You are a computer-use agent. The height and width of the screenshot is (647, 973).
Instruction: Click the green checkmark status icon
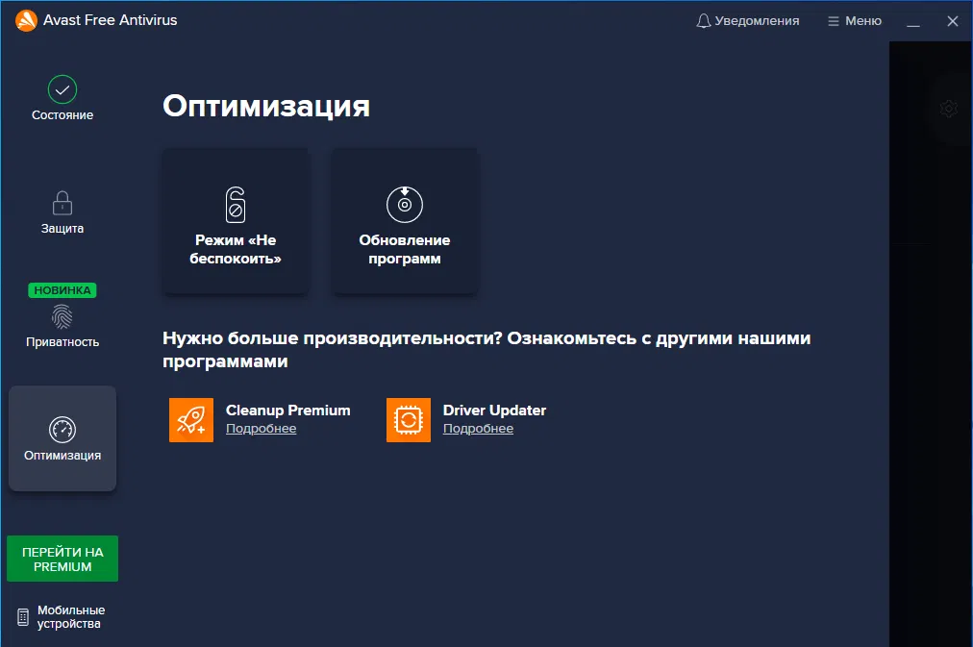(x=62, y=89)
